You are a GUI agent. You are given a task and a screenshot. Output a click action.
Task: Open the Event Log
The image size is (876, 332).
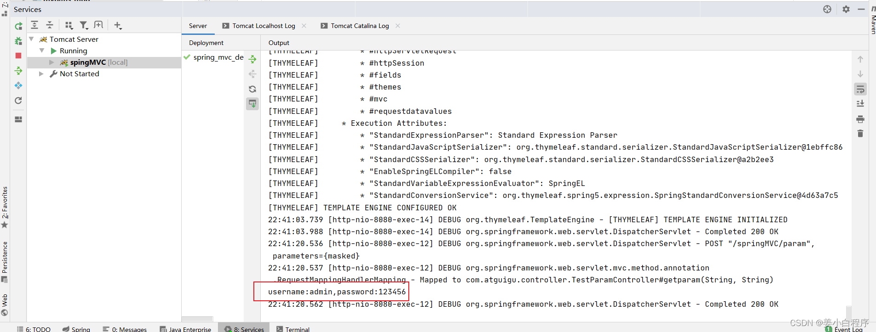coord(844,329)
